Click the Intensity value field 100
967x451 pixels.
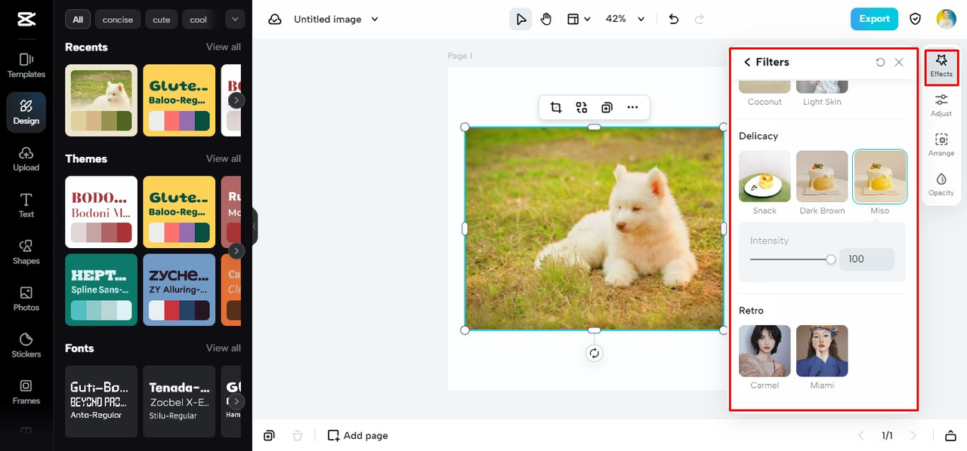867,259
